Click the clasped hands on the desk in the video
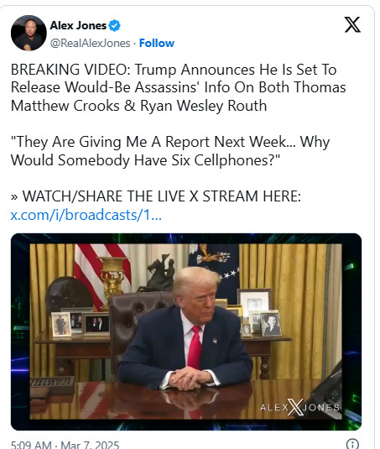The height and width of the screenshot is (449, 380). pyautogui.click(x=188, y=379)
